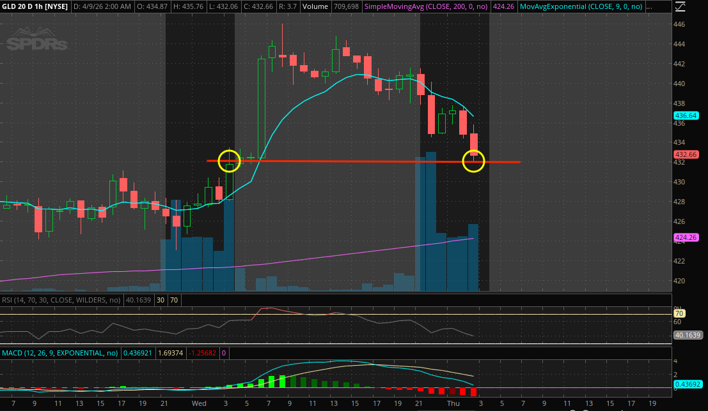
Task: Click the MACD (12, 26, 9, EXPONENTIAL, no) label
Action: pyautogui.click(x=59, y=353)
